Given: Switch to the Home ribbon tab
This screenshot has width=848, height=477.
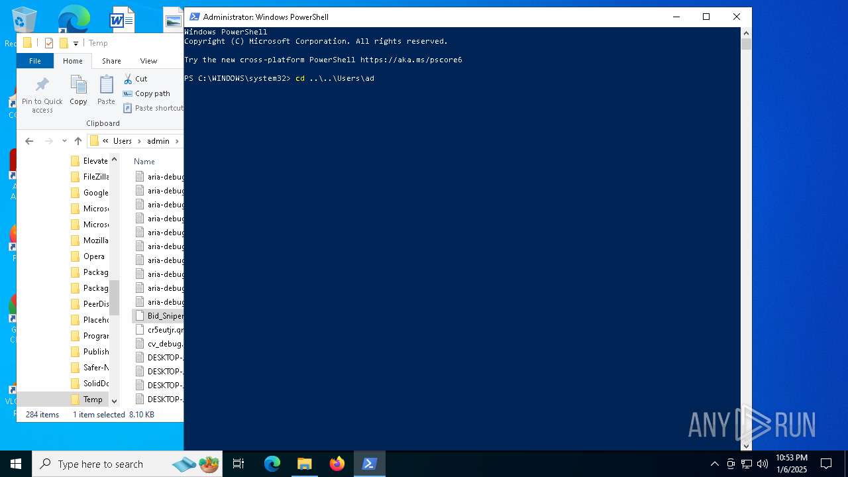Looking at the screenshot, I should (x=73, y=61).
